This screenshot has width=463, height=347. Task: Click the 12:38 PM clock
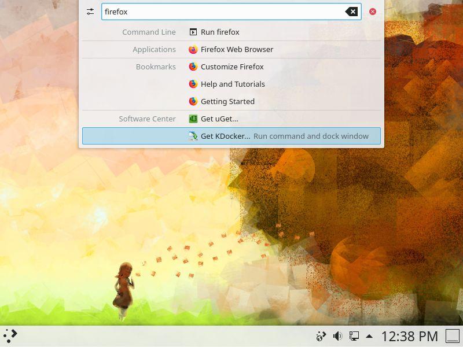pyautogui.click(x=409, y=336)
